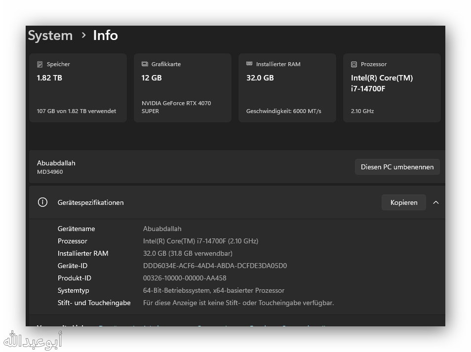471x352 pixels.
Task: Copy device specs with Kopieren button
Action: coord(404,202)
